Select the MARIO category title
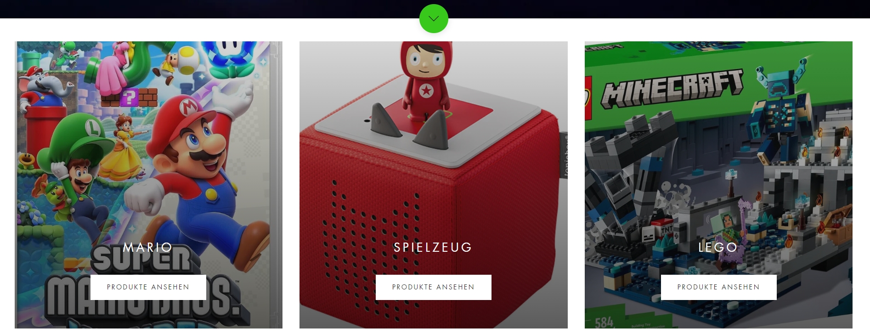 (x=148, y=247)
